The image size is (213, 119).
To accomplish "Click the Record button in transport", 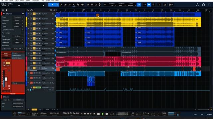I will click(x=107, y=114).
